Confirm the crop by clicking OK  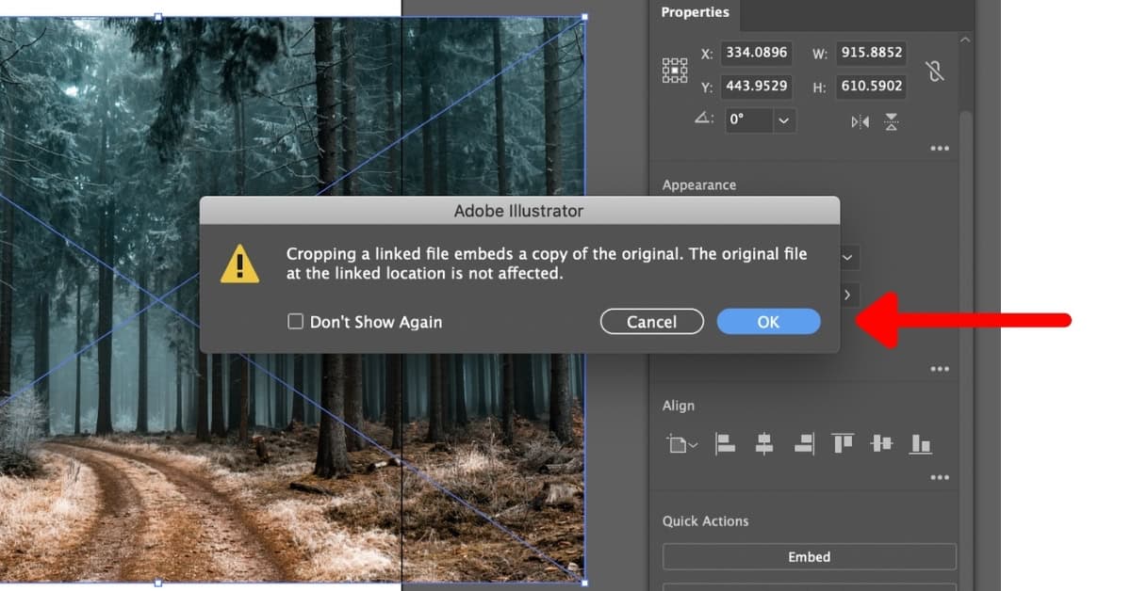tap(768, 321)
